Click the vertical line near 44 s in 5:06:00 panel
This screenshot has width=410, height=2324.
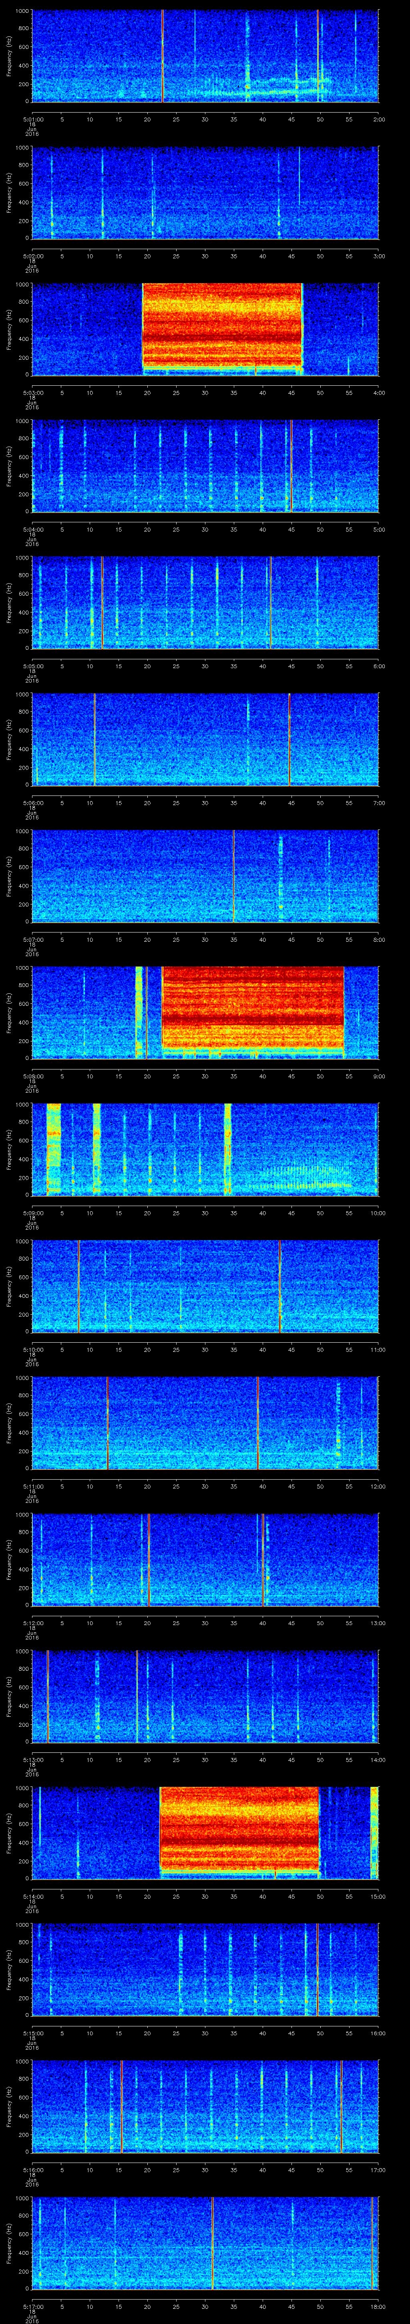click(288, 739)
